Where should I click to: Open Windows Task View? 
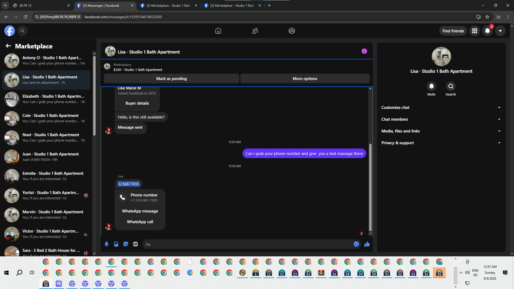coord(32,273)
